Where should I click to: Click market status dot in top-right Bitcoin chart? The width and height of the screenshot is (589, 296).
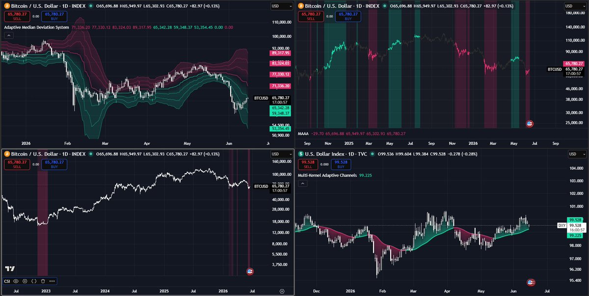[x=385, y=6]
